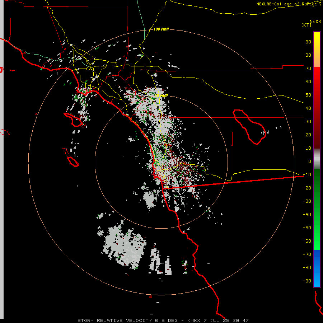Viewport: 323px width, 323px height.
Task: Click the 80 value on the velocity scale
Action: [308, 55]
